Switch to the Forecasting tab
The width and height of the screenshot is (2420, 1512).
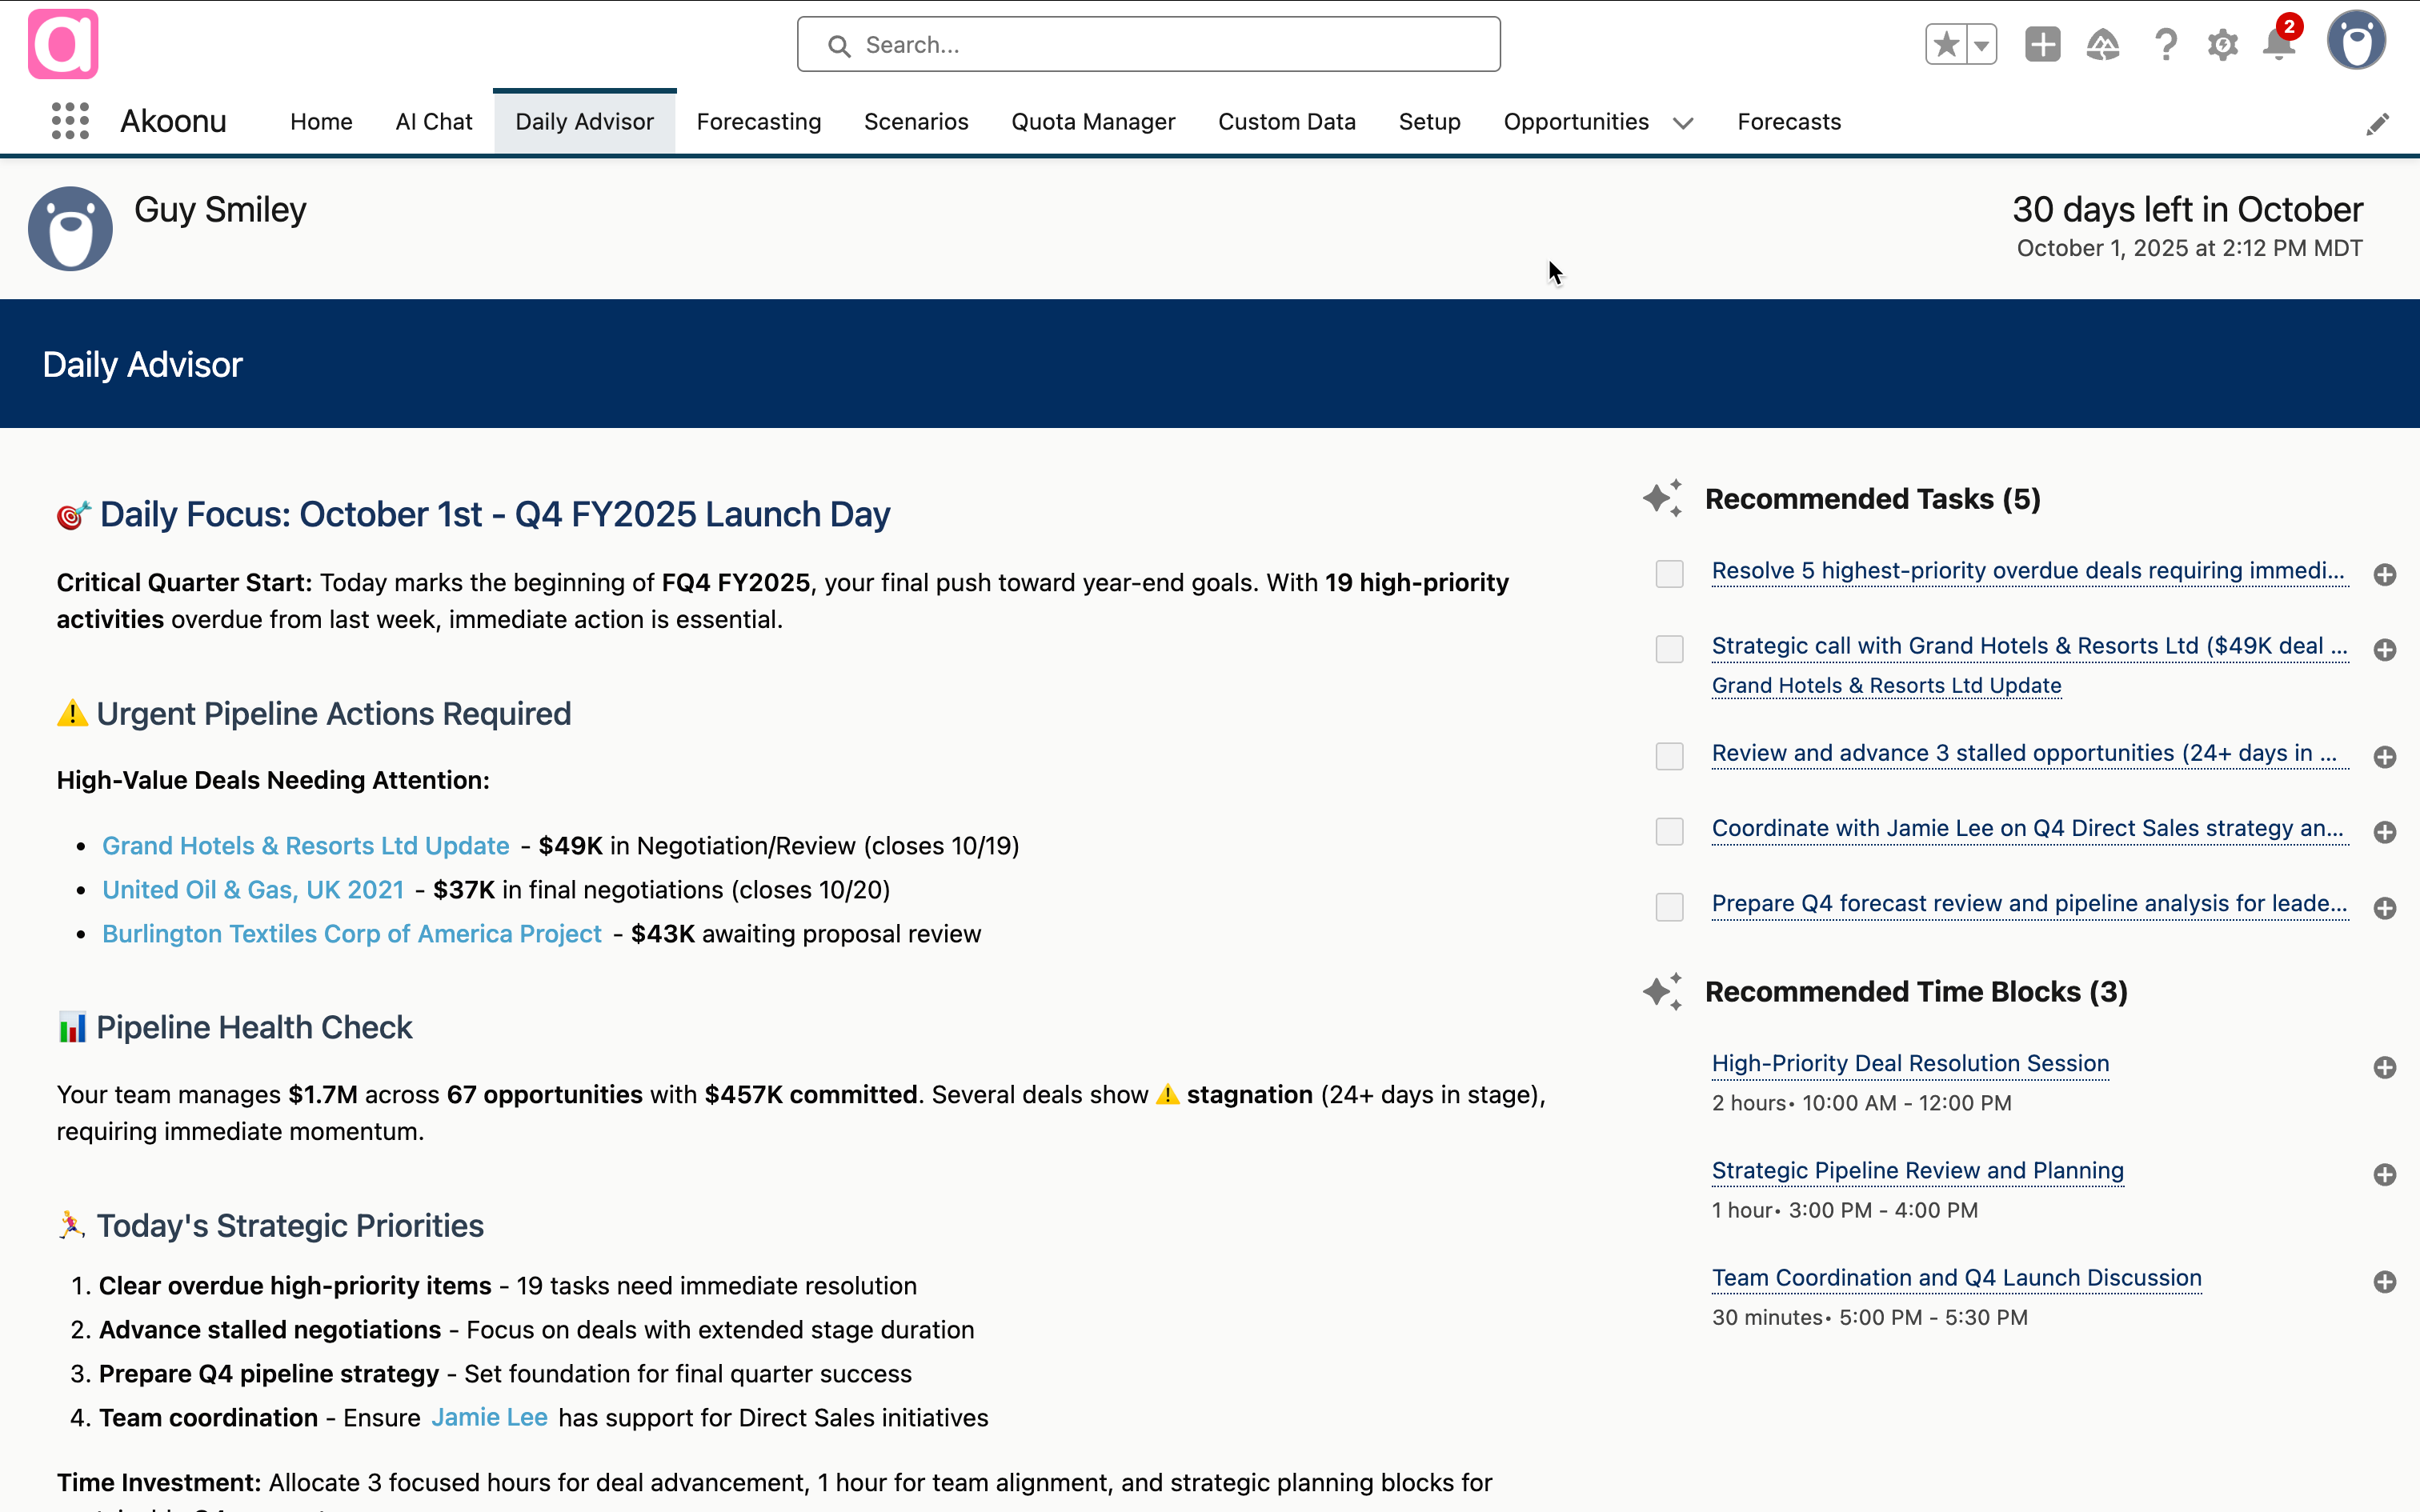click(758, 122)
